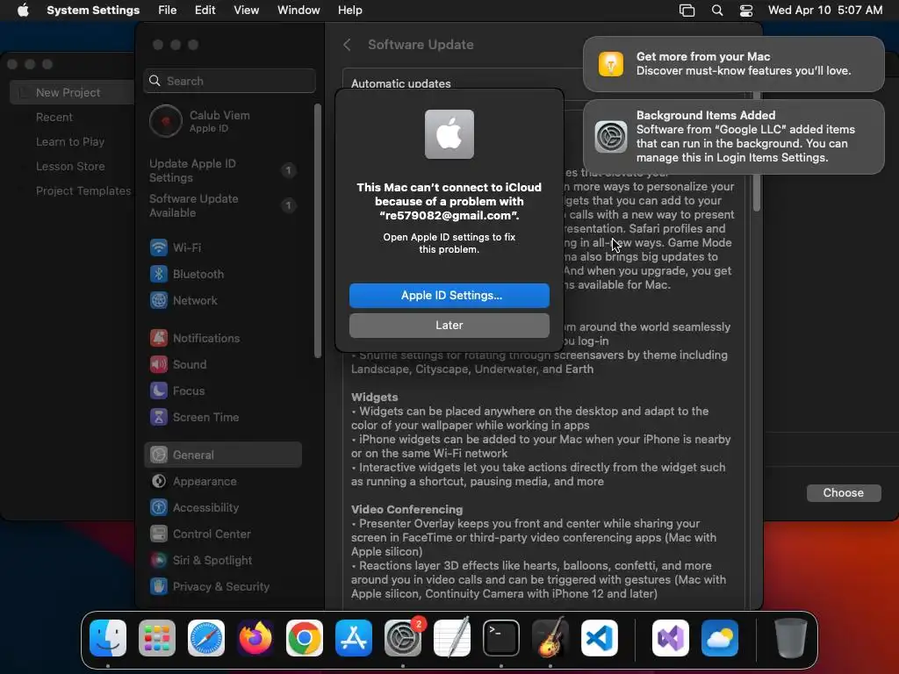
Task: Open Appearance icon in sidebar
Action: [159, 482]
